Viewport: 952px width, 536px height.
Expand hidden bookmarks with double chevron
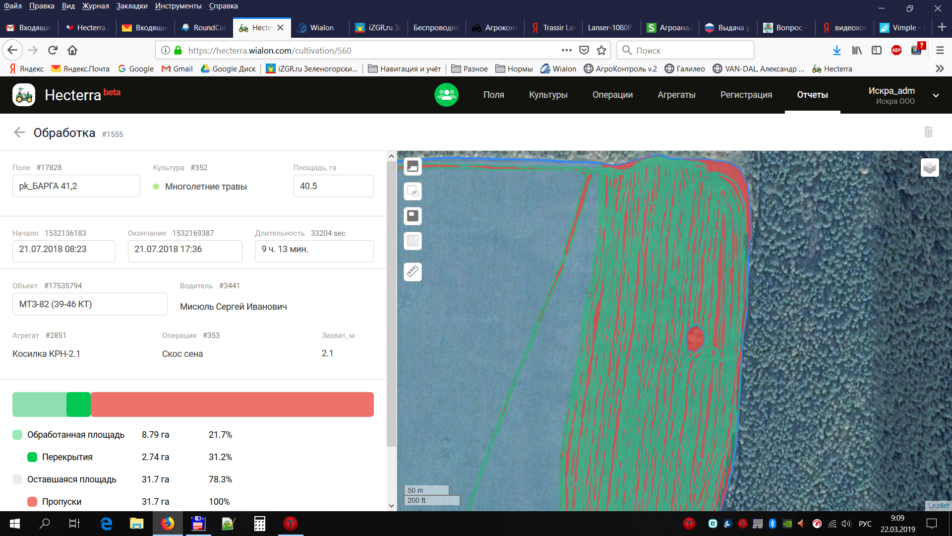point(939,69)
